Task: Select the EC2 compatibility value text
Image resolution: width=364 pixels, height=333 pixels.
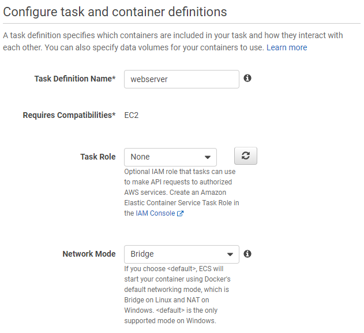Action: [x=132, y=115]
